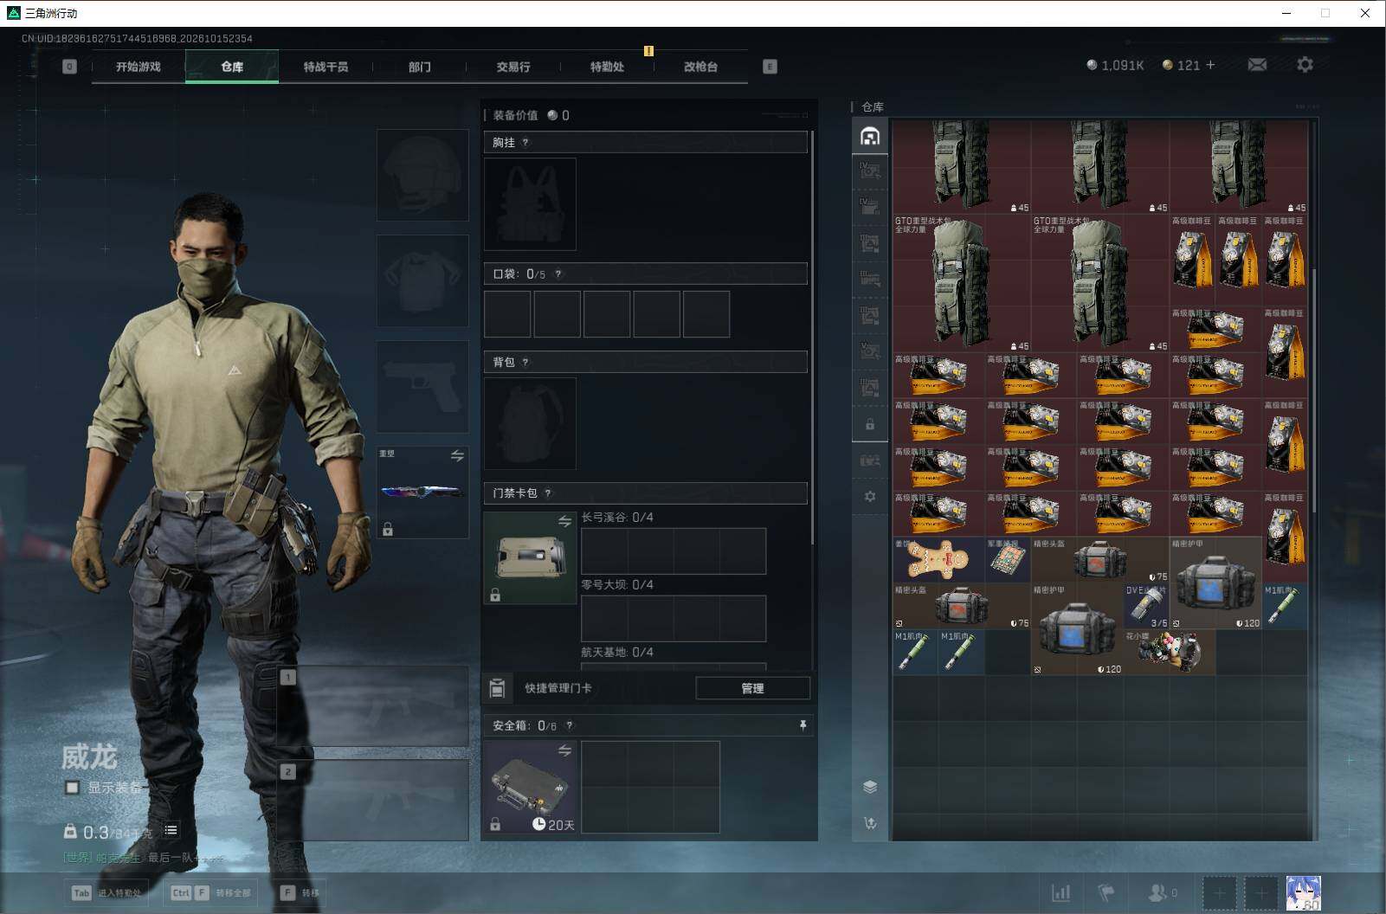Click the Tab 进入特勤处 button

pos(106,892)
